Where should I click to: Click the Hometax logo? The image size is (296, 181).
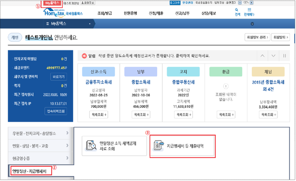coord(61,12)
